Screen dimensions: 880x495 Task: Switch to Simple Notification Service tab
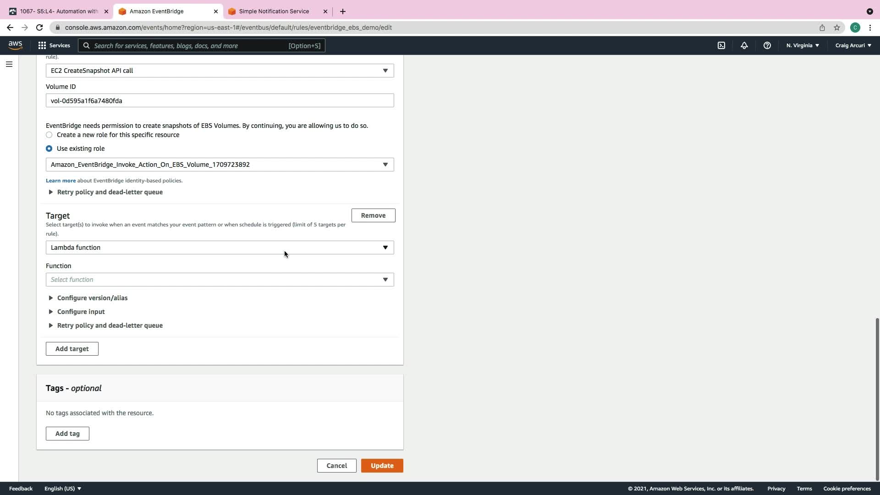(274, 11)
